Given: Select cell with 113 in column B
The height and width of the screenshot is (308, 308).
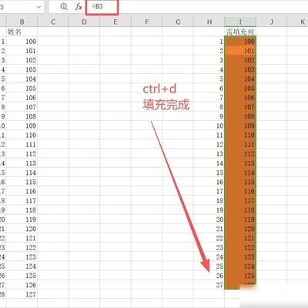Looking at the screenshot, I should 22,163.
